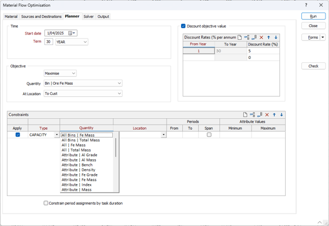The width and height of the screenshot is (329, 226).
Task: Click From Year cell with value 1
Action: pos(199,51)
